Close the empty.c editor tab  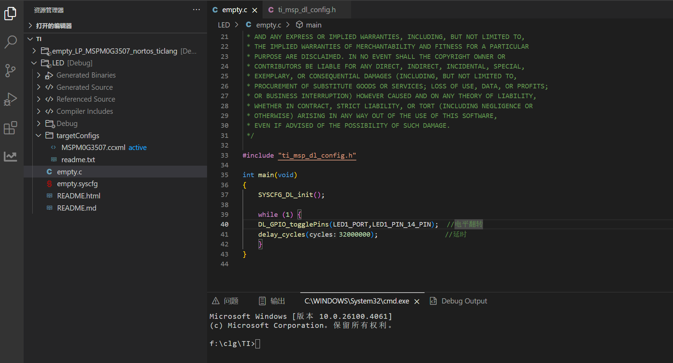click(x=255, y=10)
